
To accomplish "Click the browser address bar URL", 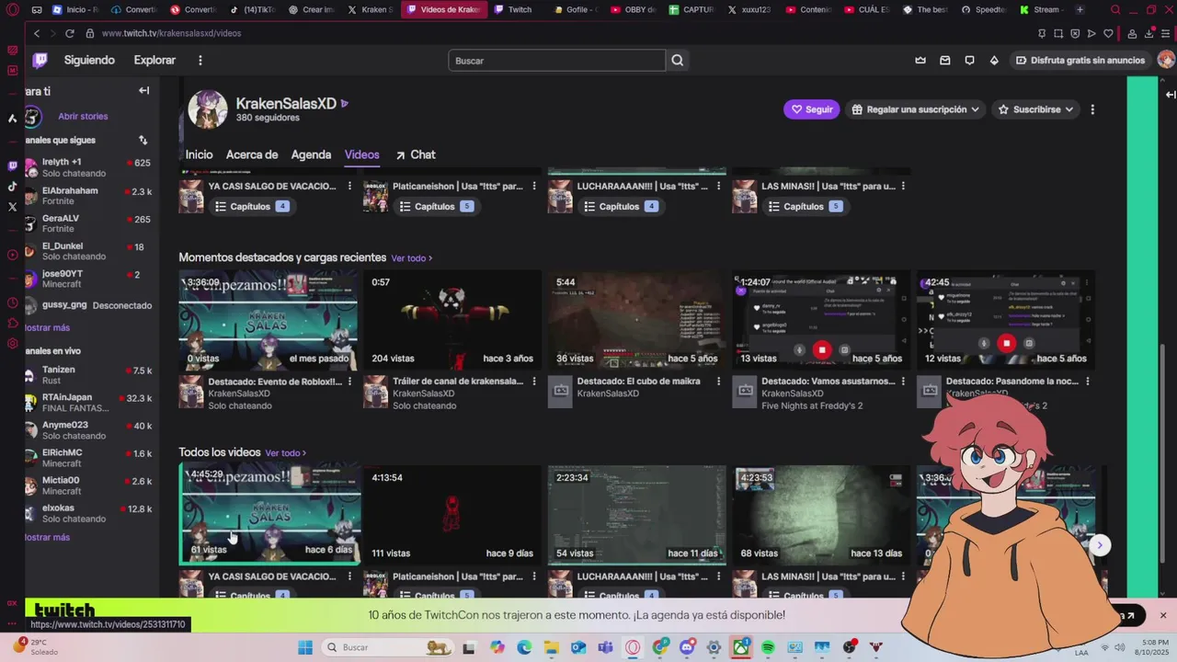I will 172,33.
